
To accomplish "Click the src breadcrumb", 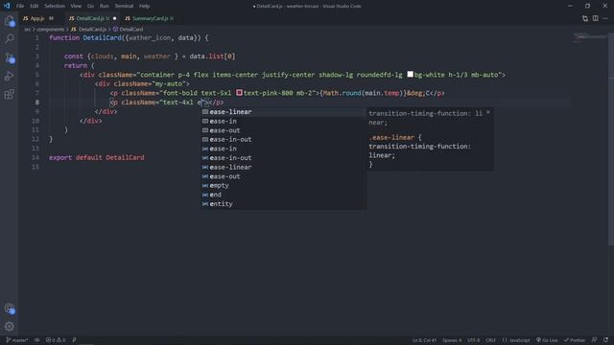I will coord(28,30).
